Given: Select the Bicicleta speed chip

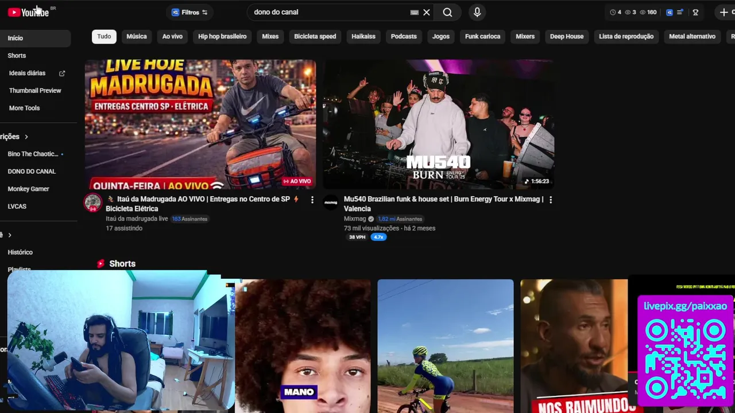Looking at the screenshot, I should [315, 36].
